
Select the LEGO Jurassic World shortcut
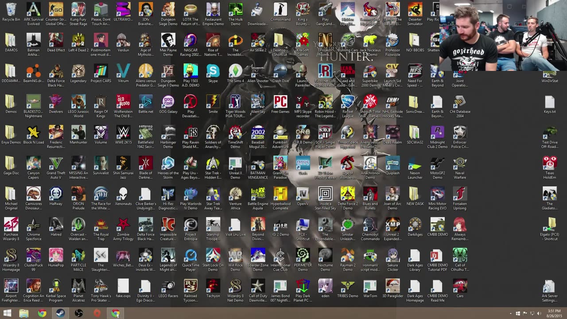click(78, 106)
